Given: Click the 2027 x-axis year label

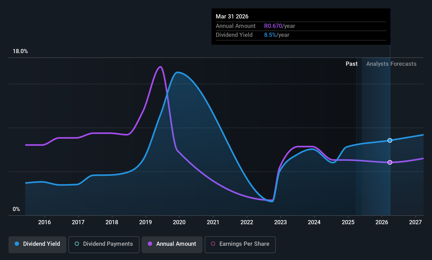Looking at the screenshot, I should tap(415, 222).
